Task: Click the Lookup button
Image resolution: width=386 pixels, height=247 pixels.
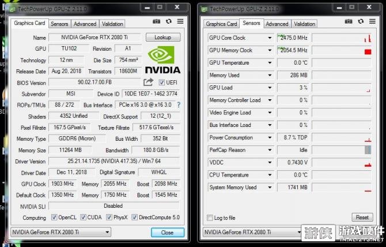Action: 163,38
